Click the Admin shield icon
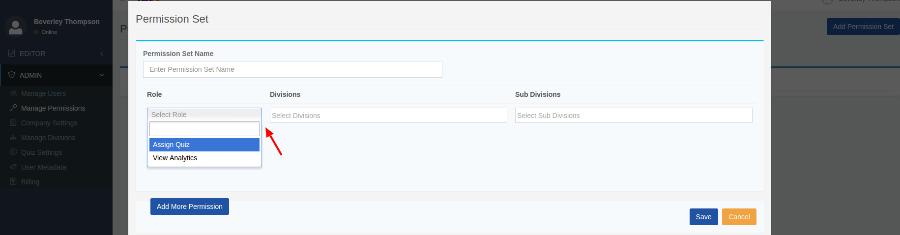The width and height of the screenshot is (900, 235). coord(12,75)
